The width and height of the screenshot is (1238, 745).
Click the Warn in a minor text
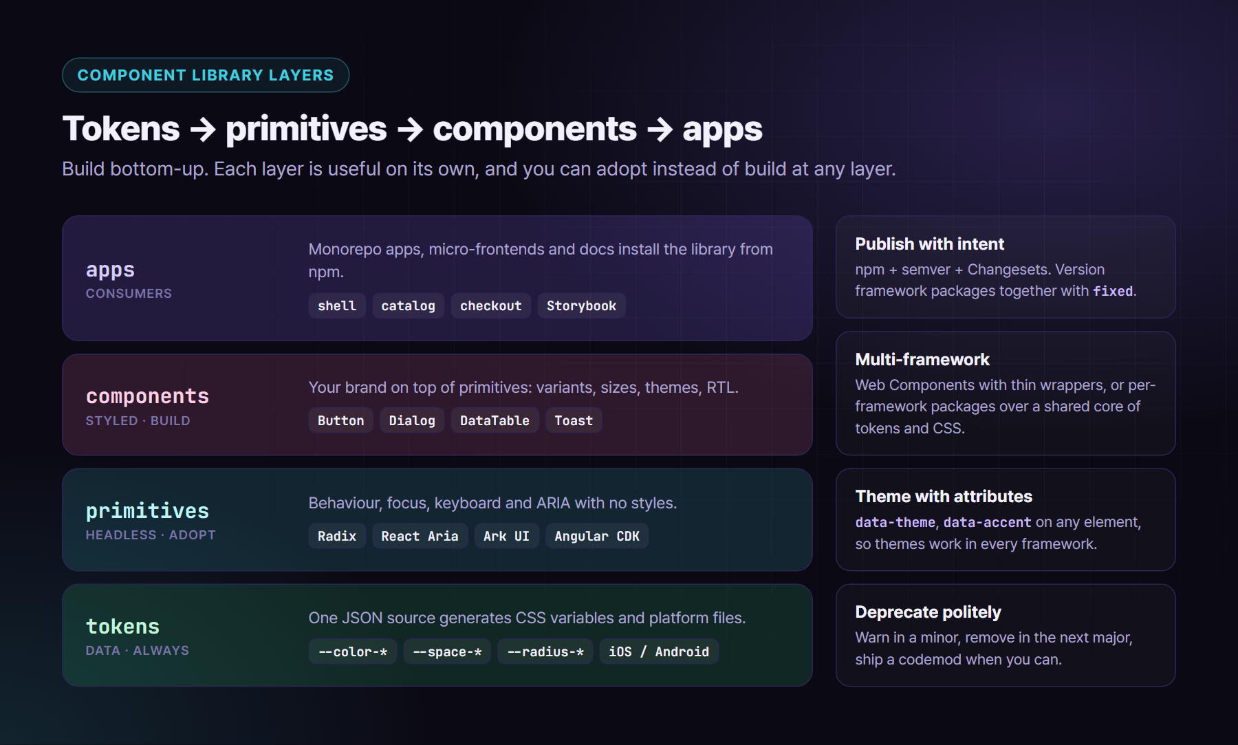(x=993, y=648)
